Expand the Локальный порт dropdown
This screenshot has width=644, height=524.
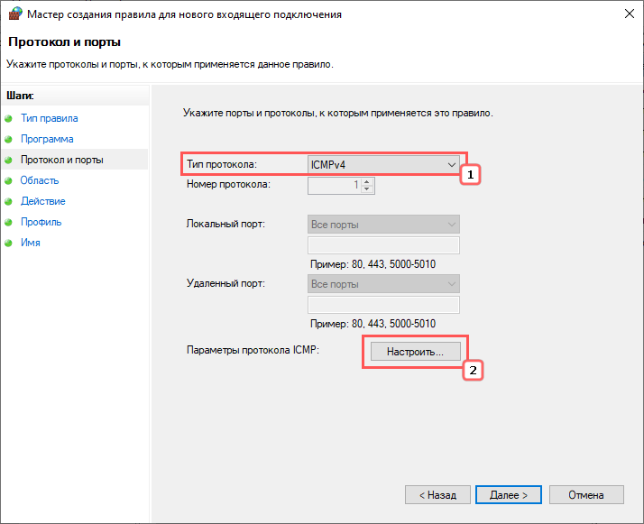[x=383, y=225]
